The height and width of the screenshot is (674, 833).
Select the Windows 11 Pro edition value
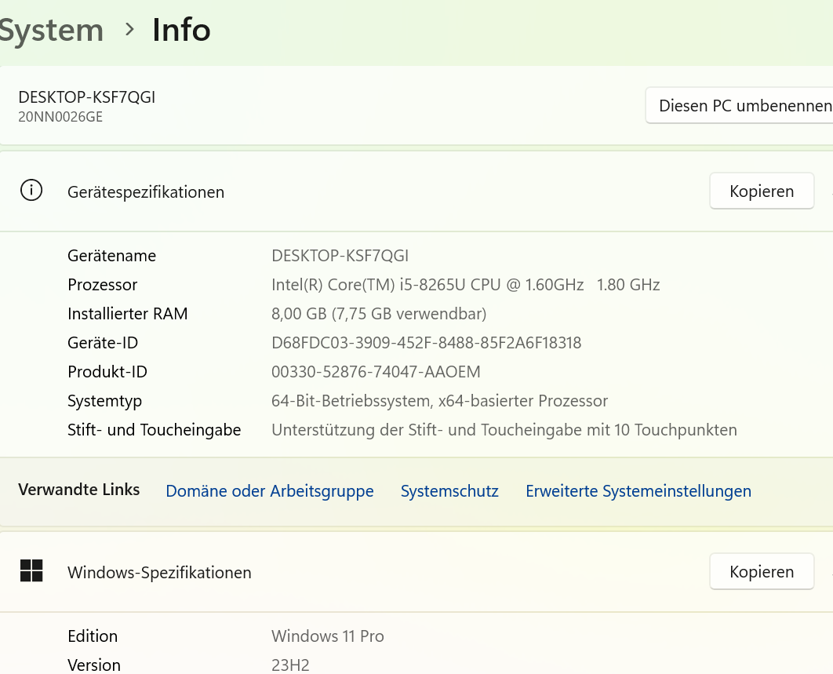pyautogui.click(x=328, y=636)
